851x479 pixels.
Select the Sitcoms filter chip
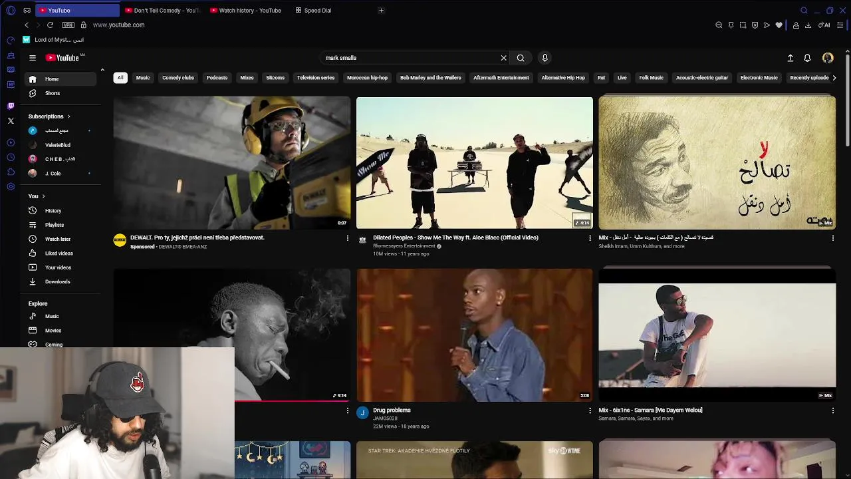click(x=275, y=78)
